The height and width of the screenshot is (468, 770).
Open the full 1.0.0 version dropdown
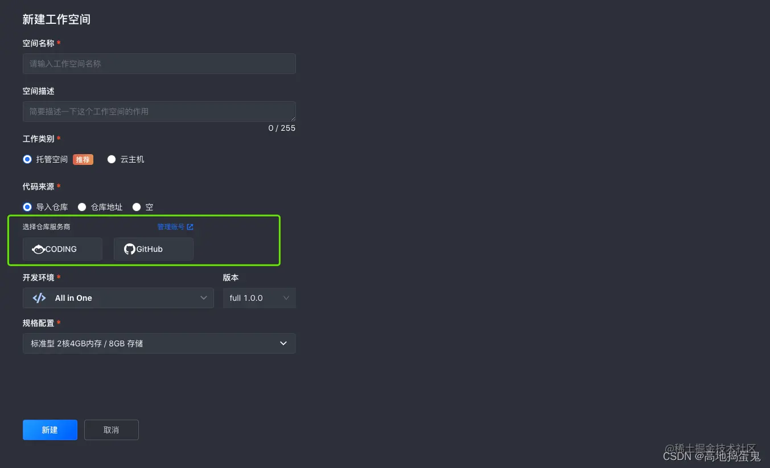(260, 298)
